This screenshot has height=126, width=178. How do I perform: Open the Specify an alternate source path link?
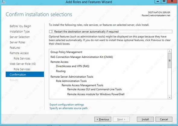[x=68, y=108]
